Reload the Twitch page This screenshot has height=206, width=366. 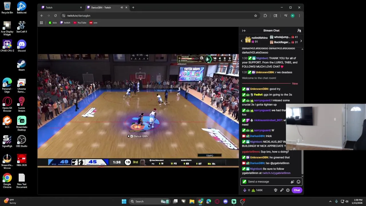[x=55, y=16]
